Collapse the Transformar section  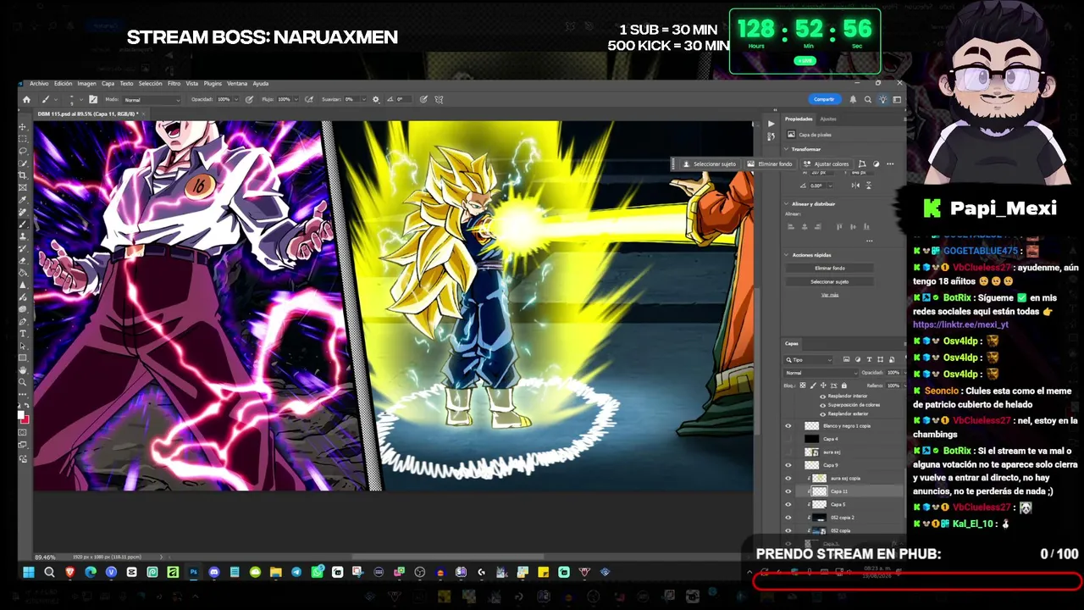(x=786, y=149)
